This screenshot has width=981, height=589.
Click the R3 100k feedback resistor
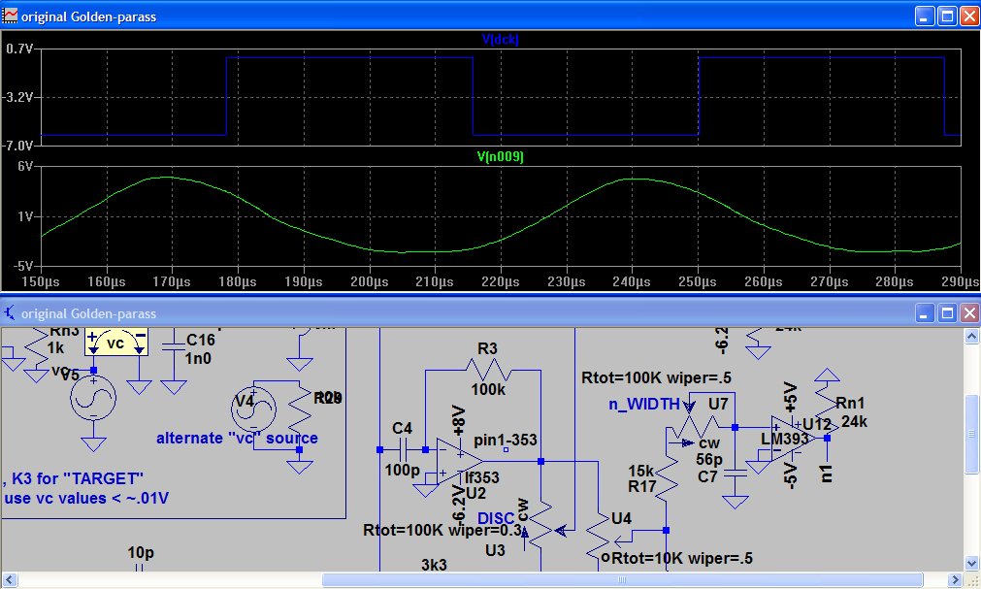coord(487,370)
